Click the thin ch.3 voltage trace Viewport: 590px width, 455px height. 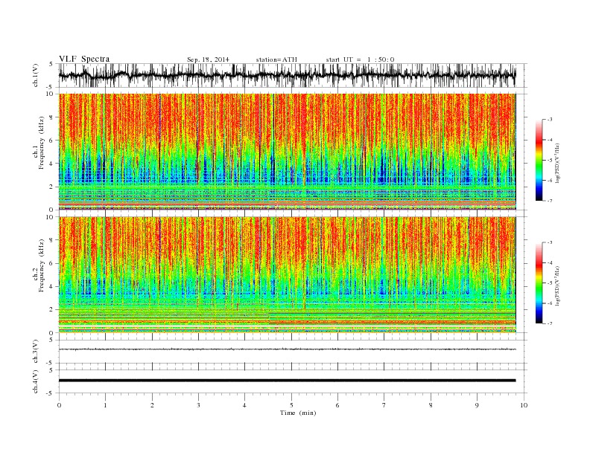287,349
